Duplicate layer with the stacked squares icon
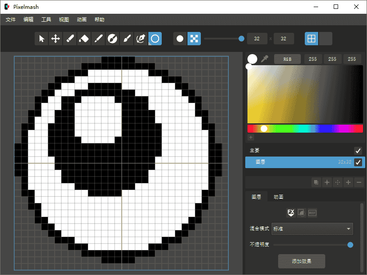This screenshot has height=275, width=367. click(316, 182)
